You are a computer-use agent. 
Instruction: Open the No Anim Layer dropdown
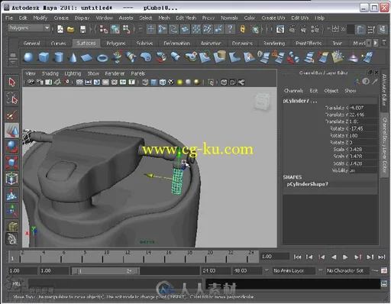click(x=293, y=270)
